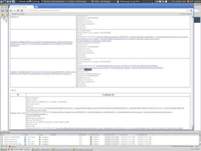Bookmark this page with the star icon
This screenshot has height=151, width=201.
pyautogui.click(x=187, y=10)
